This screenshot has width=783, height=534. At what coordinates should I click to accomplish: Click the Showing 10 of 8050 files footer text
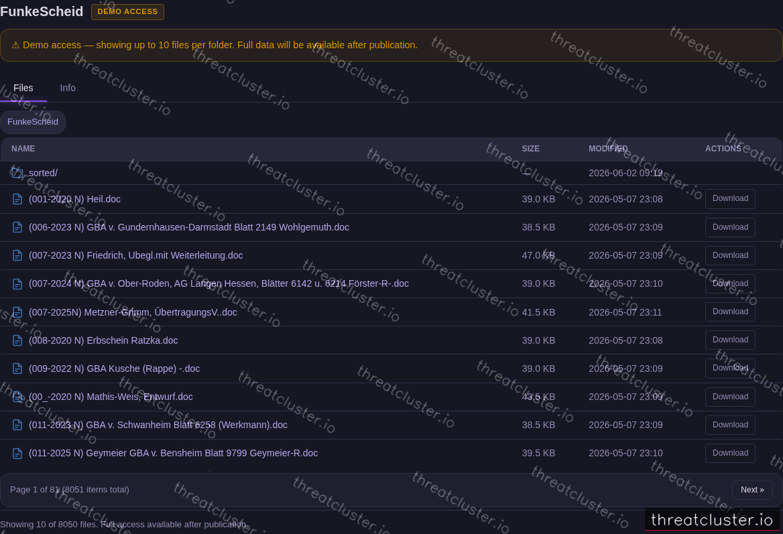click(x=124, y=525)
